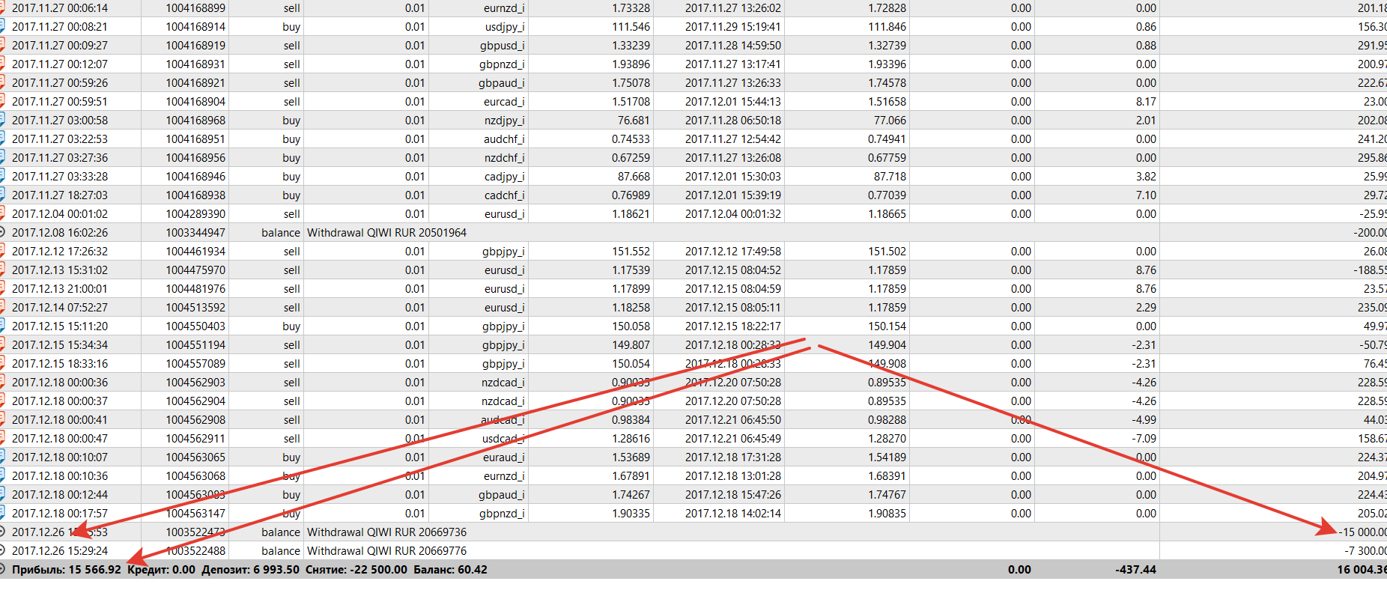Select open price 1.75078
This screenshot has width=1387, height=590.
pyautogui.click(x=631, y=82)
